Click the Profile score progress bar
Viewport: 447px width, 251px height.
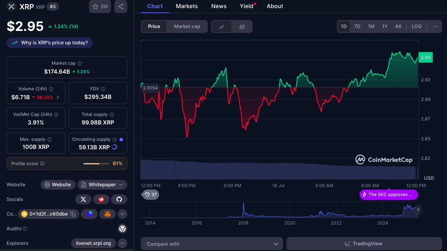(96, 164)
